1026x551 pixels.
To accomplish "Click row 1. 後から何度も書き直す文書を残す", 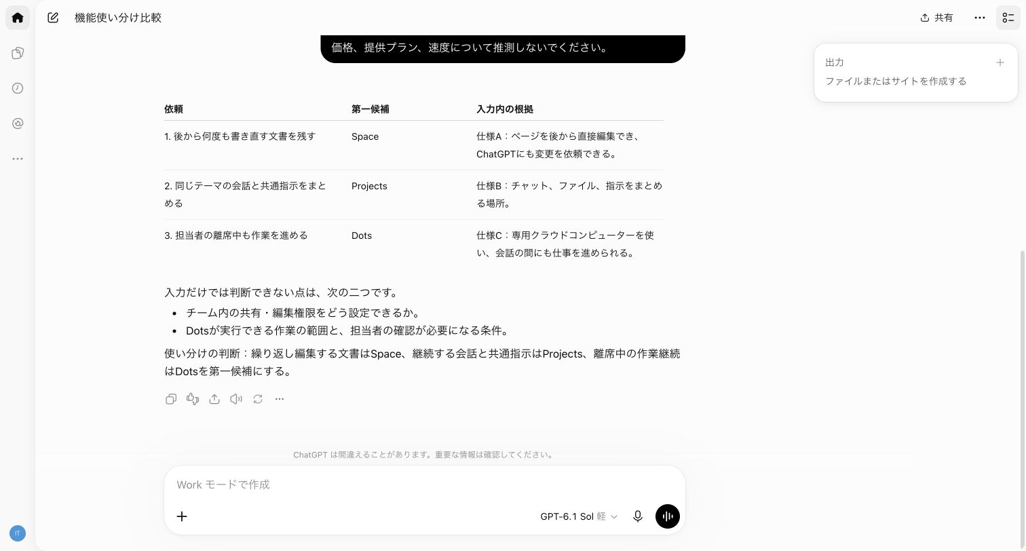I will [240, 136].
